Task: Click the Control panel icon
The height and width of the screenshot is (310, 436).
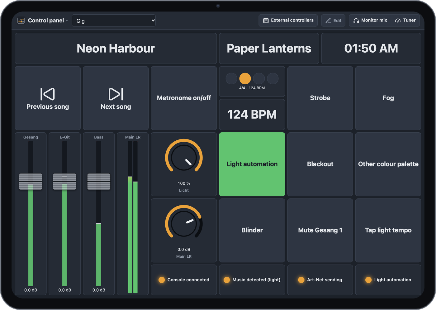Action: point(21,21)
